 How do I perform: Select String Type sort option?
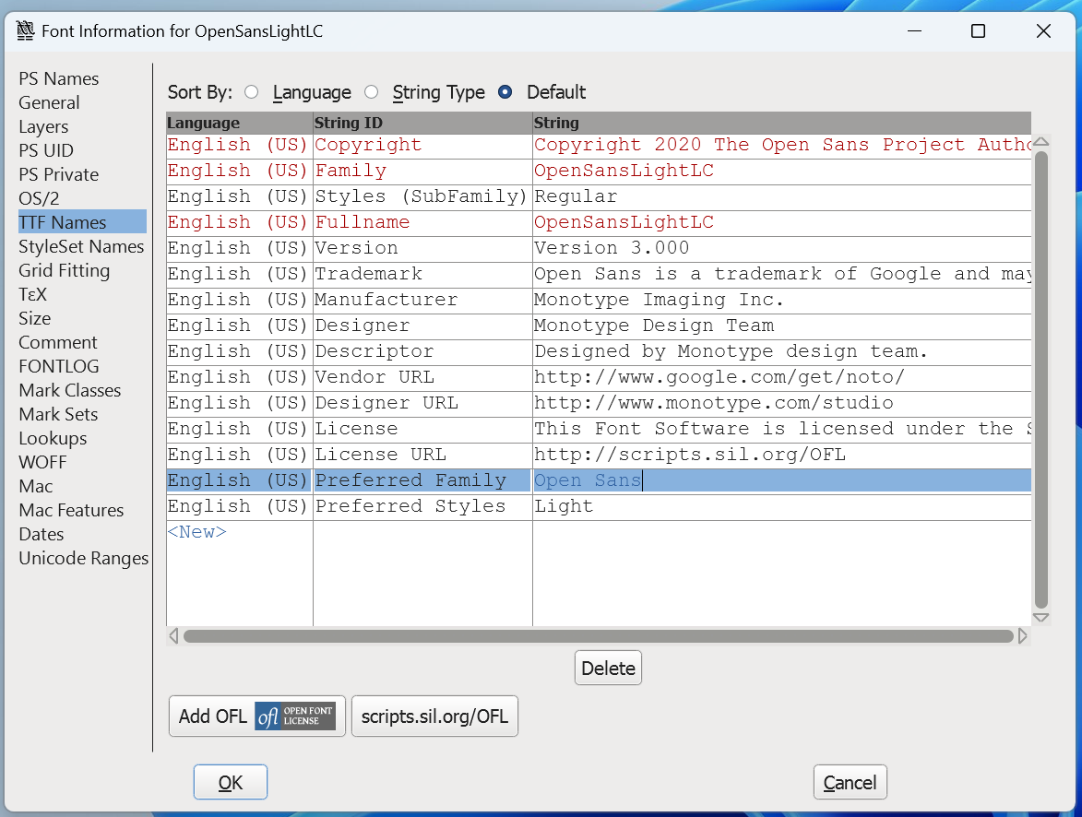coord(371,92)
